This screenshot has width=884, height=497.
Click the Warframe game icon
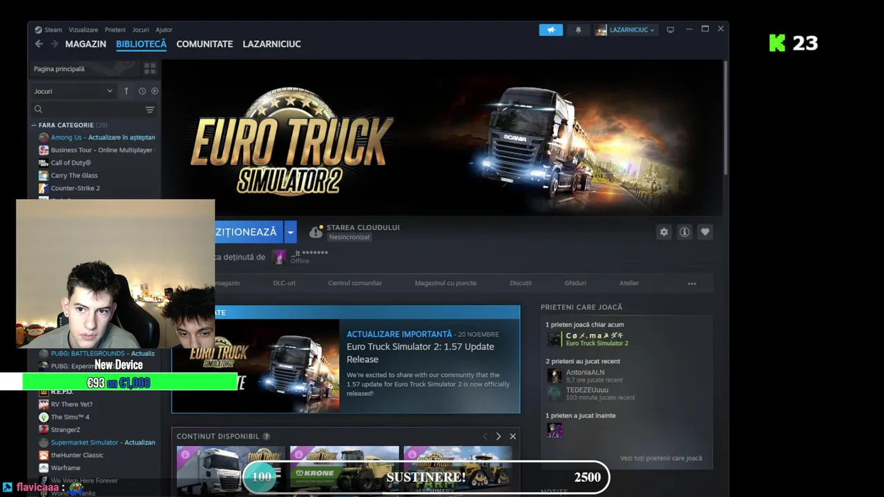[x=44, y=467]
